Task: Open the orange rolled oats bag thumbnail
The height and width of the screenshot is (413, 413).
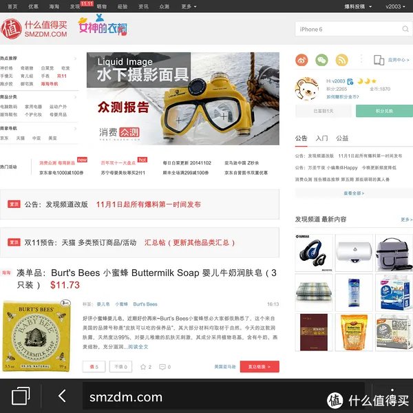Action: (354, 332)
